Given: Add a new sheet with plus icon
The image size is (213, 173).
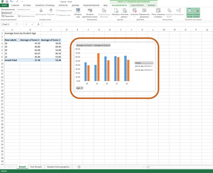Looking at the screenshot, I should click(79, 167).
